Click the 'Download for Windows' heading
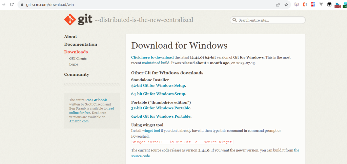The height and width of the screenshot is (164, 347). (x=179, y=45)
